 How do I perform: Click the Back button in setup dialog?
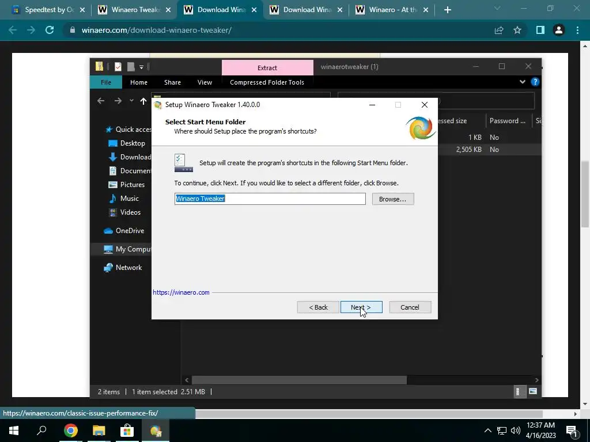point(318,307)
